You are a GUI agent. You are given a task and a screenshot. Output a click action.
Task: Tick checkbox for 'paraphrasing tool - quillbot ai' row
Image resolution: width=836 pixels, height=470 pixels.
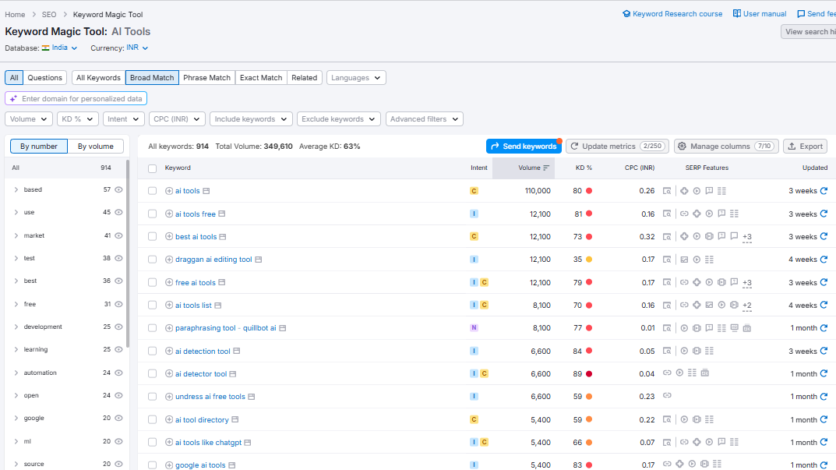[153, 328]
